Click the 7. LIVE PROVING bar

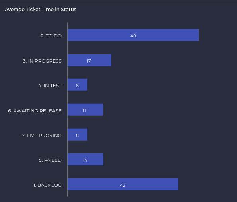tap(78, 135)
